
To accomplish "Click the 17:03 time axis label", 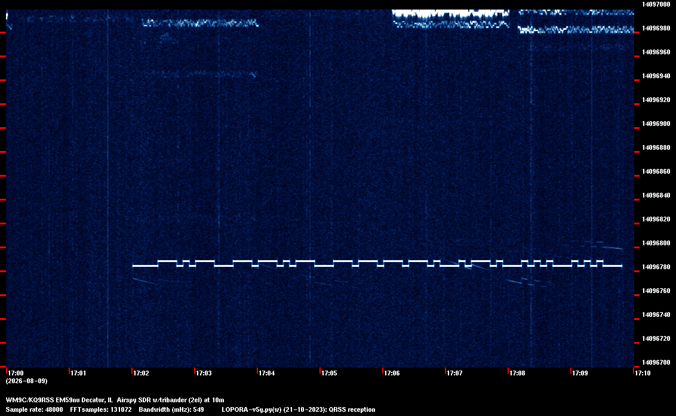I will [x=204, y=373].
